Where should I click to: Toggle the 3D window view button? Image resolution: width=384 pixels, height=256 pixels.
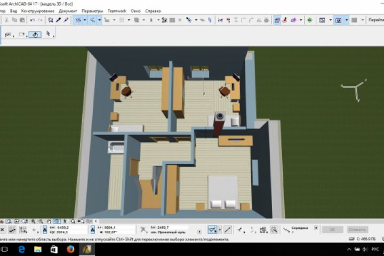pyautogui.click(x=277, y=20)
